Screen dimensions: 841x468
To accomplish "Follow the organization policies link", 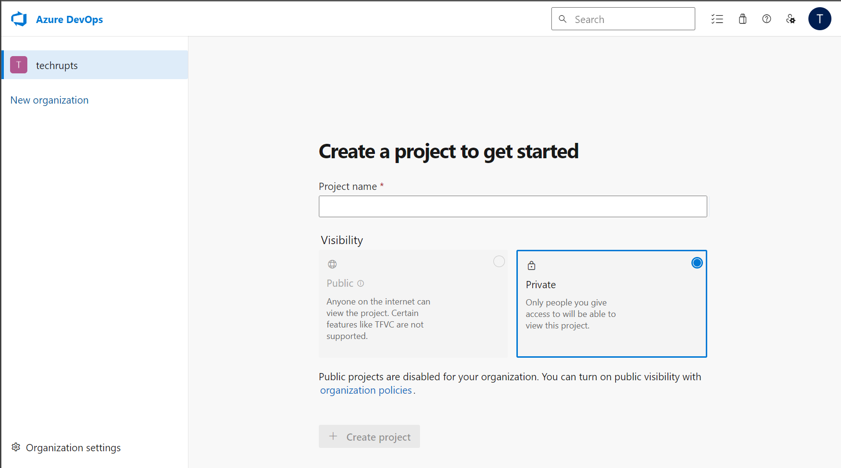I will pyautogui.click(x=366, y=390).
